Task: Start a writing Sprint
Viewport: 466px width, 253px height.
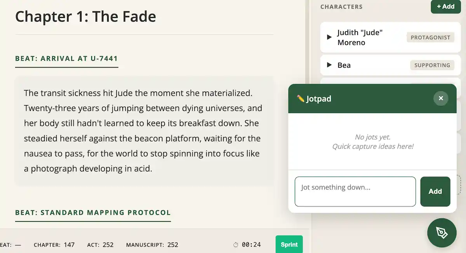Action: pos(289,244)
